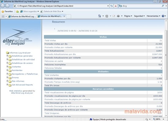Click the Resumen heading

point(58,22)
